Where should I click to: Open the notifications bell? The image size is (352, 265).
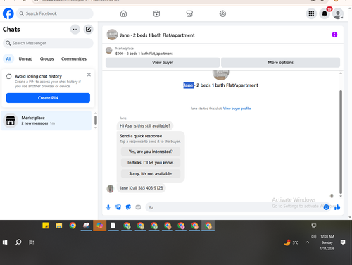tap(325, 13)
